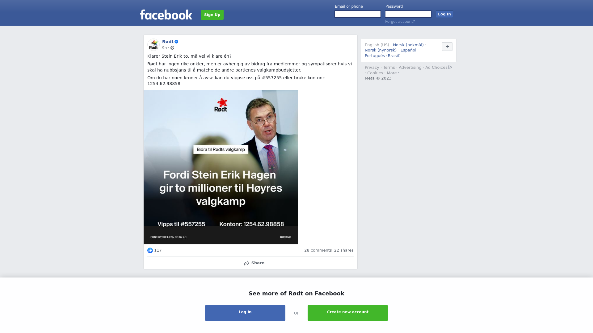Image resolution: width=593 pixels, height=333 pixels.
Task: Click the verified badge next to Rødt
Action: point(176,42)
